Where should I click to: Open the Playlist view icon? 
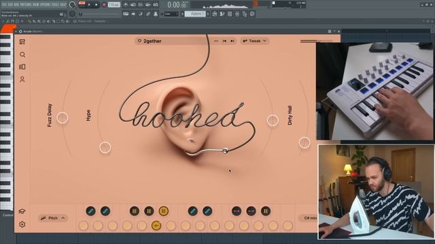(x=215, y=14)
